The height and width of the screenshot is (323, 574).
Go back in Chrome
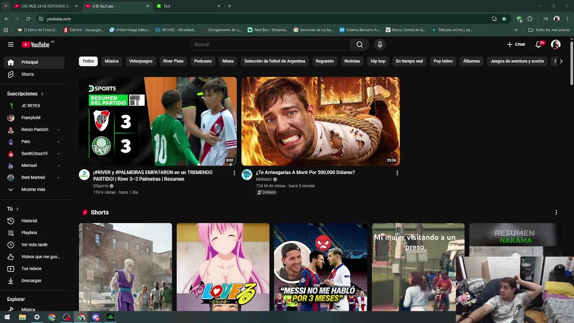point(6,19)
